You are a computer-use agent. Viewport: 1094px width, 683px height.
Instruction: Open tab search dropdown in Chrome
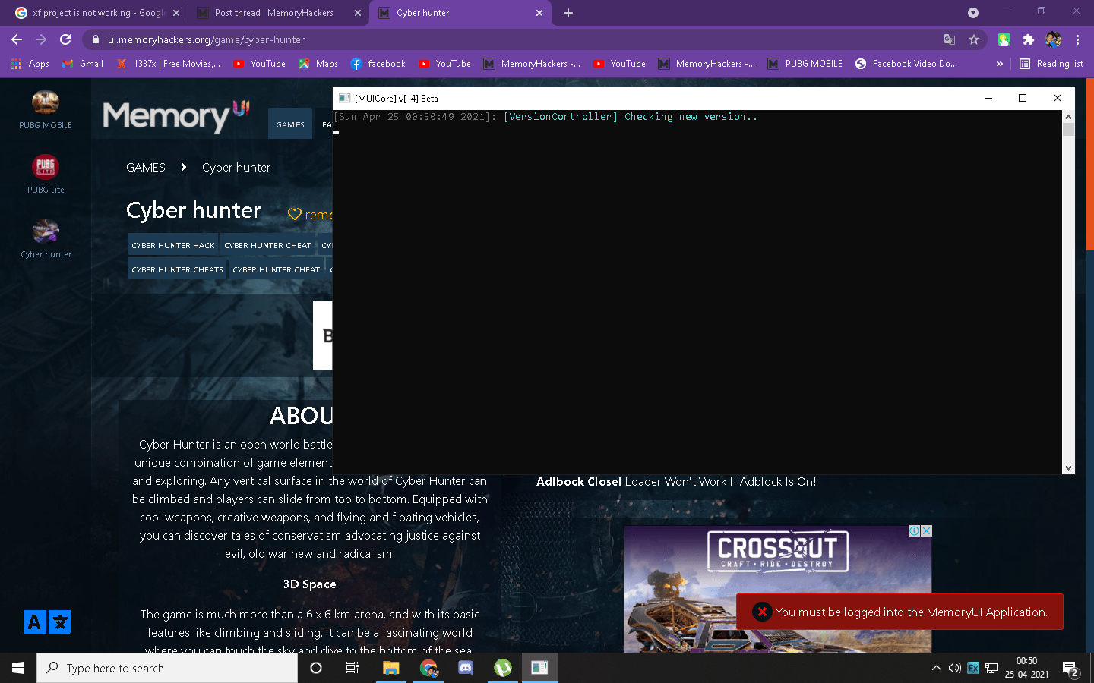pyautogui.click(x=972, y=13)
